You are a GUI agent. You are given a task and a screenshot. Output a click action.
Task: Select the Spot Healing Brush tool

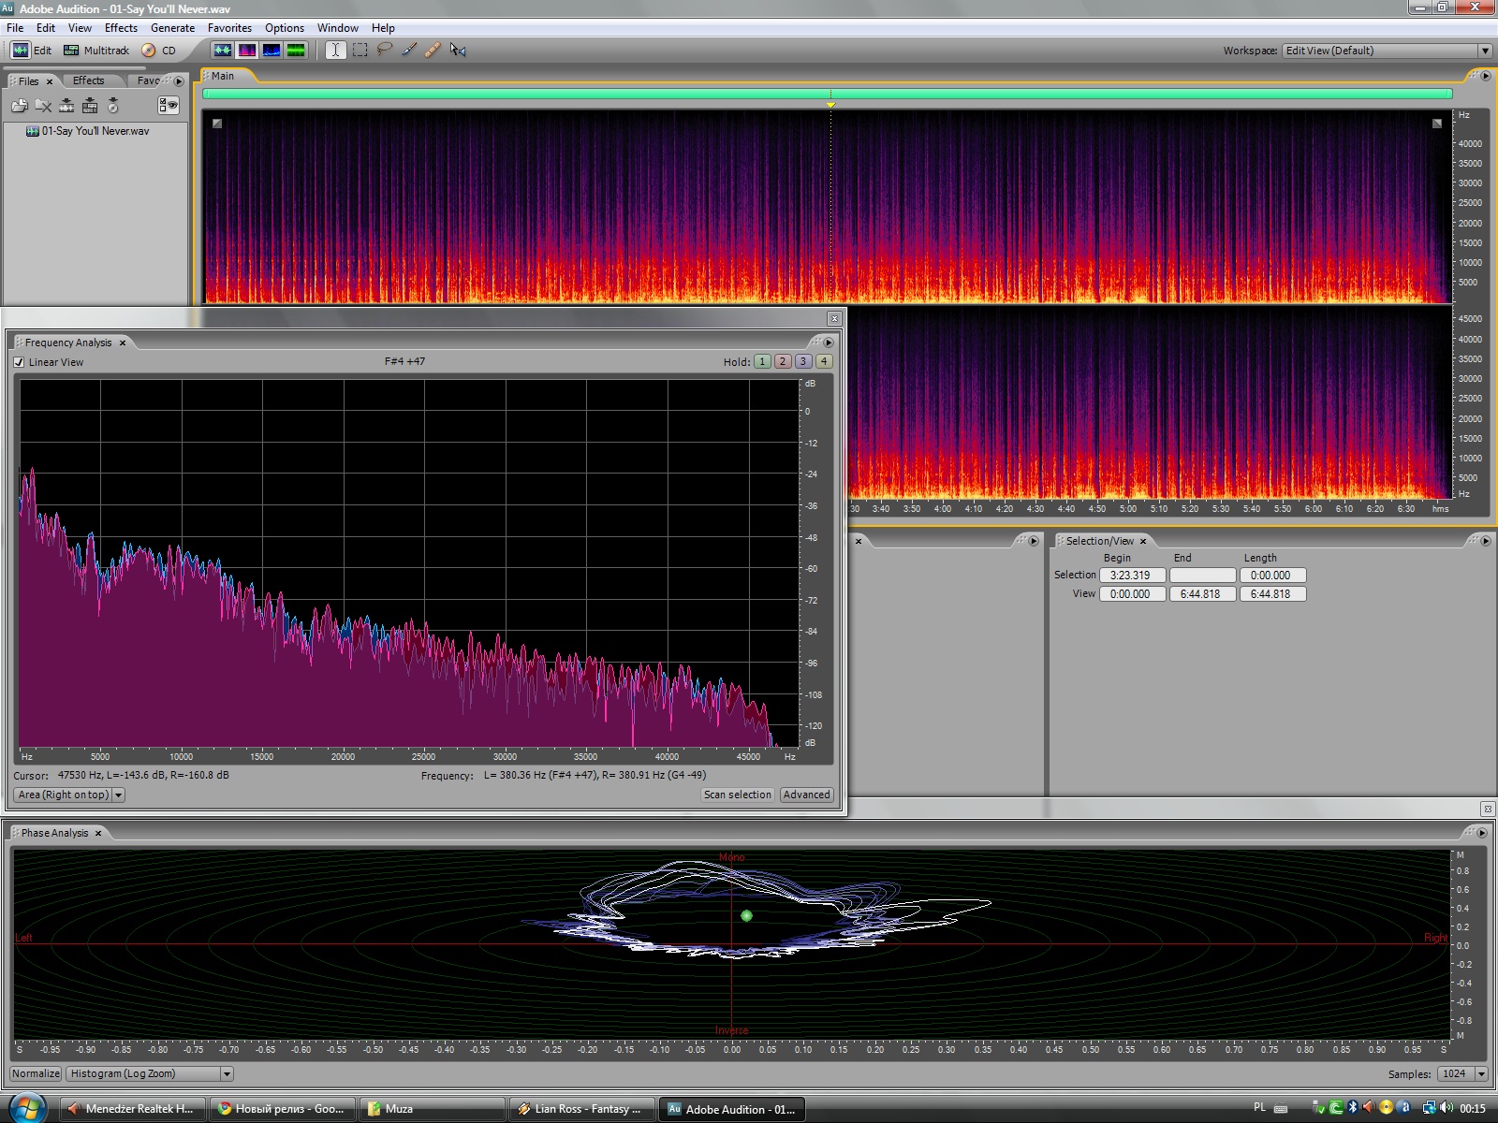click(433, 51)
